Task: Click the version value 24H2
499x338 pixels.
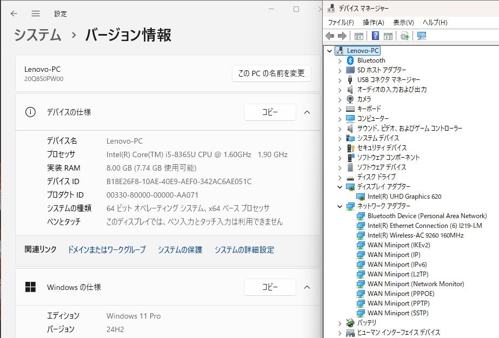Action: pos(115,329)
